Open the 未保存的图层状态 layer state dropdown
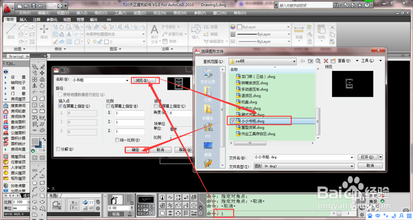The width and height of the screenshot is (413, 220). coord(144,34)
